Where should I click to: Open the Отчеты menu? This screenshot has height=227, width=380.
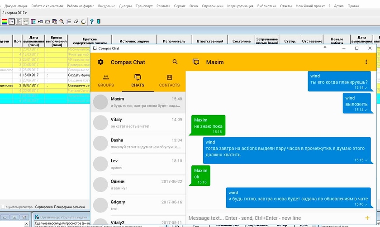point(285,6)
